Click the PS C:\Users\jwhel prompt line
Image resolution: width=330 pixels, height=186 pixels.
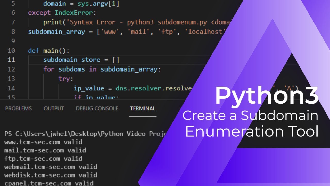click(86, 134)
